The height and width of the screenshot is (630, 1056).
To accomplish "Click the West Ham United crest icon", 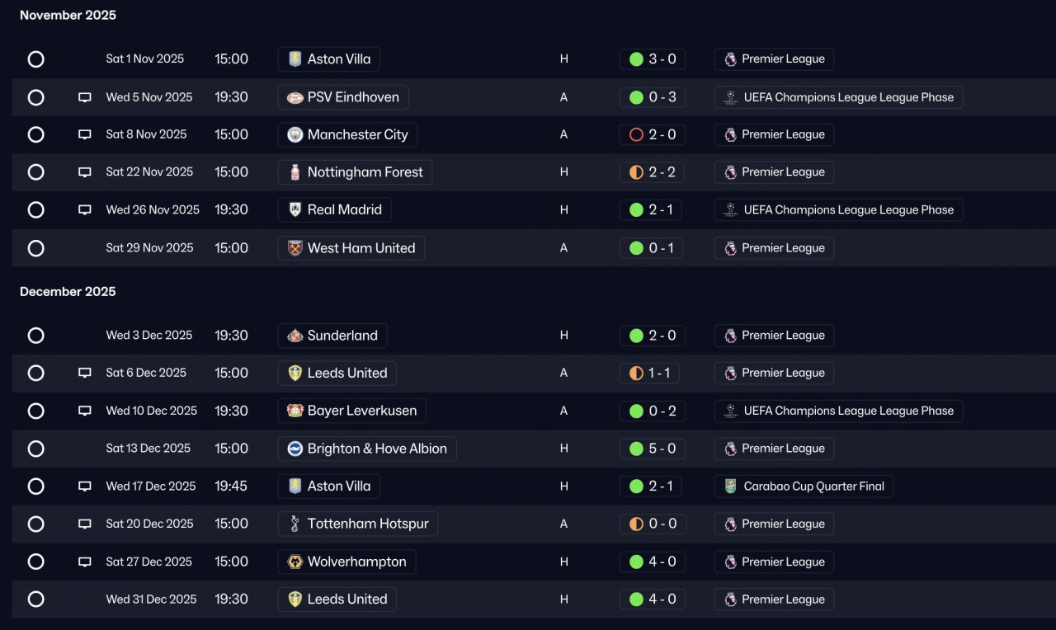I will pyautogui.click(x=295, y=248).
